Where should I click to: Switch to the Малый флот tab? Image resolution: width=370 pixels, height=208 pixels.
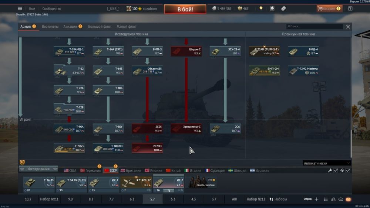tap(127, 27)
